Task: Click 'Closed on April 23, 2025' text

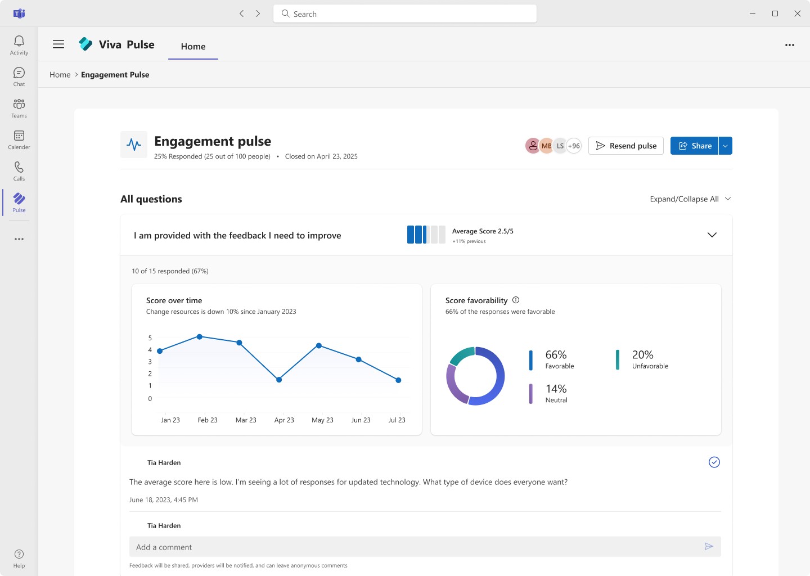Action: pyautogui.click(x=321, y=156)
